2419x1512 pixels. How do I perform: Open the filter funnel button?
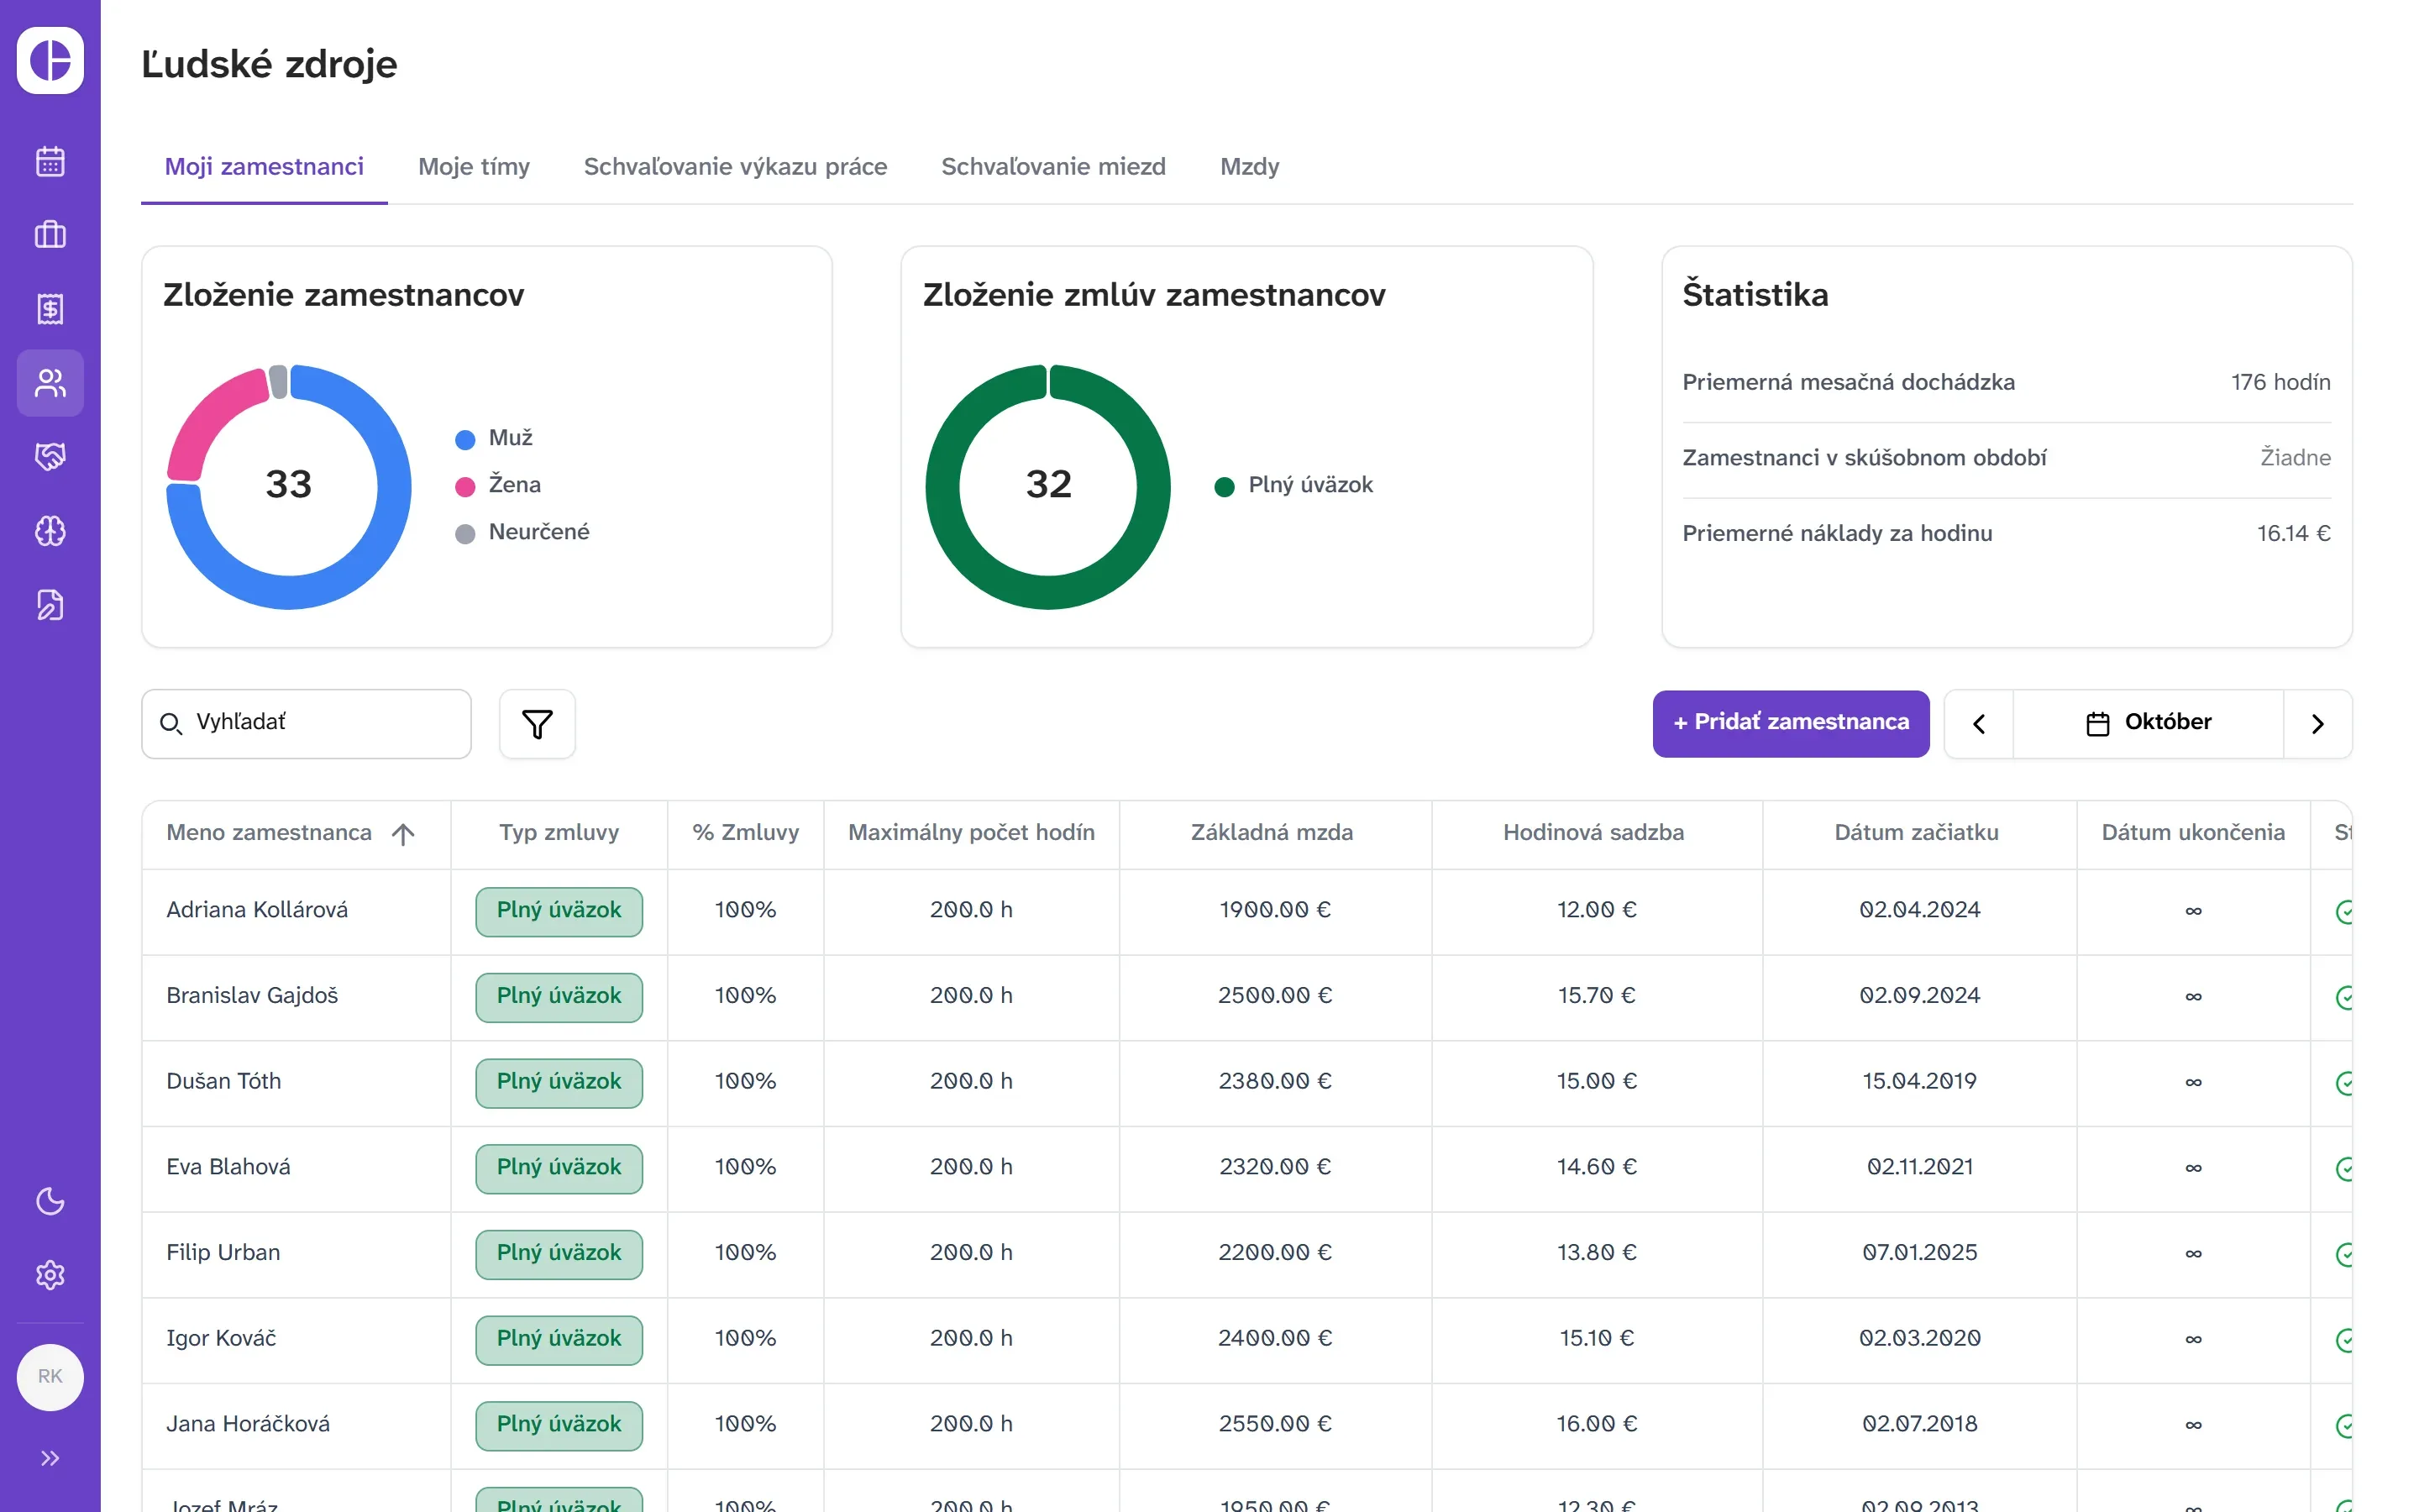click(537, 724)
